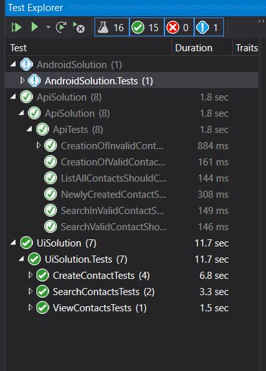The image size is (266, 371).
Task: Select the AndroidSolution (1) row label
Action: pyautogui.click(x=80, y=65)
